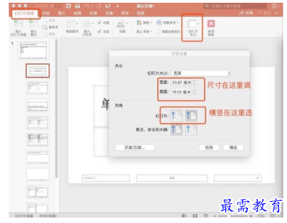Click the Save icon in title bar

(x=77, y=6)
